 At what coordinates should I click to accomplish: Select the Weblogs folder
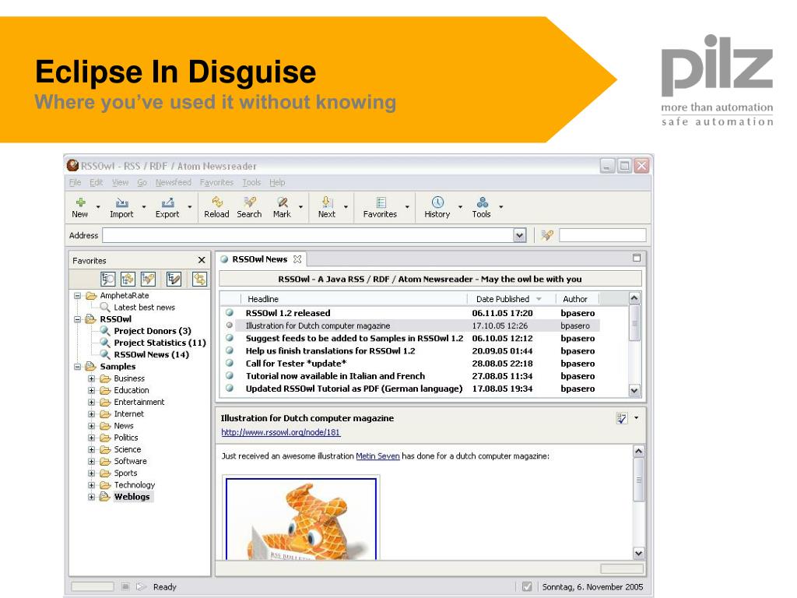coord(132,497)
